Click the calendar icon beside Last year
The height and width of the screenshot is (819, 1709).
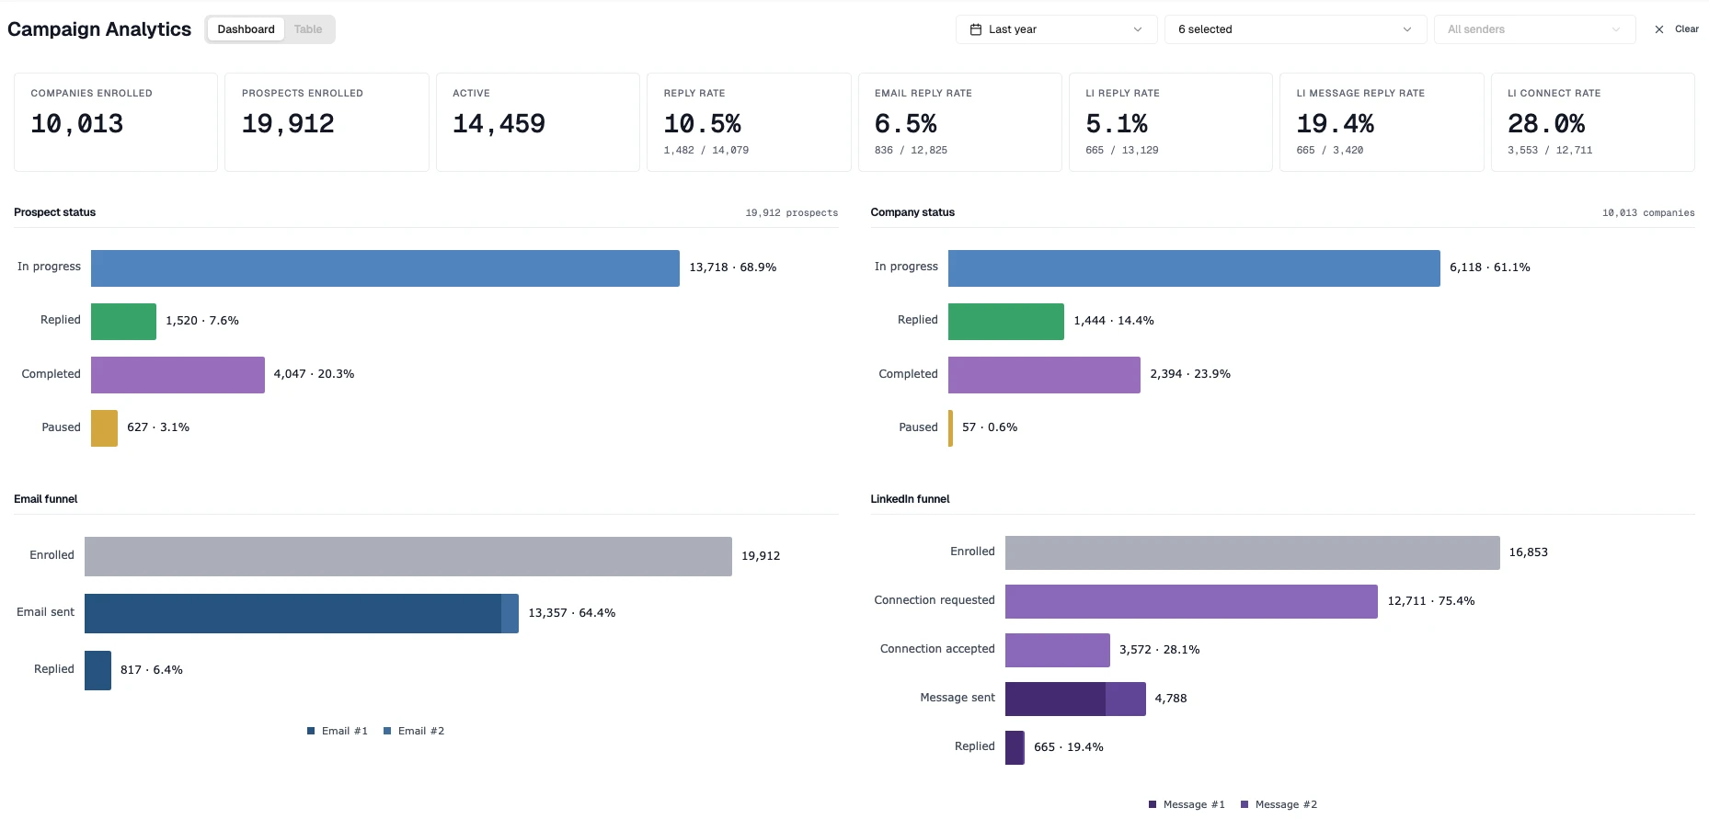coord(976,29)
